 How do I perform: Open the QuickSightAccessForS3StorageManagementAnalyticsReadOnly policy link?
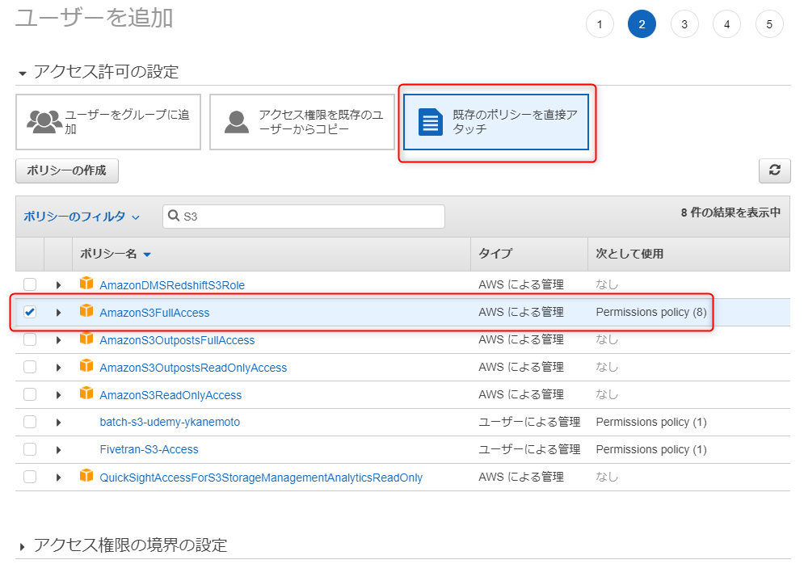pyautogui.click(x=261, y=478)
